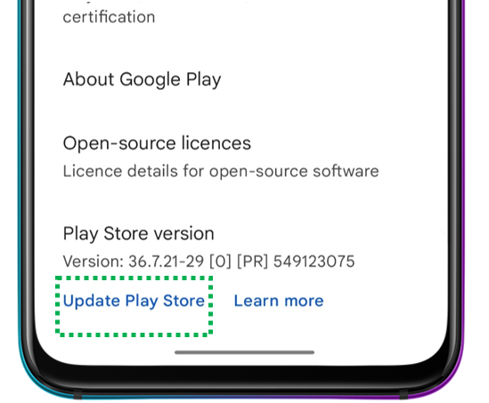
Task: Tap the word software in licence description
Action: 346,172
